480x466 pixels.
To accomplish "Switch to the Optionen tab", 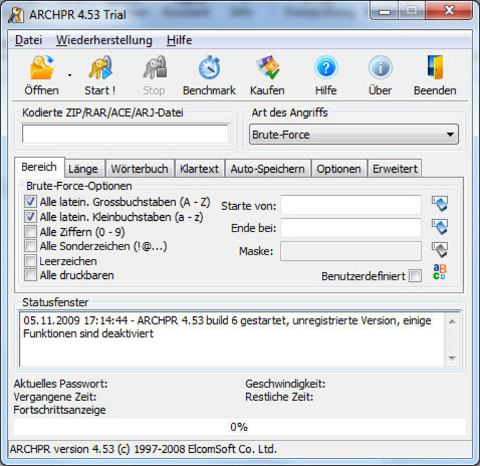I will click(339, 168).
